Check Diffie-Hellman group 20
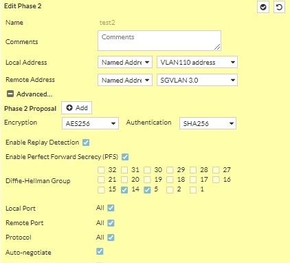The height and width of the screenshot is (263, 290). [x=124, y=180]
